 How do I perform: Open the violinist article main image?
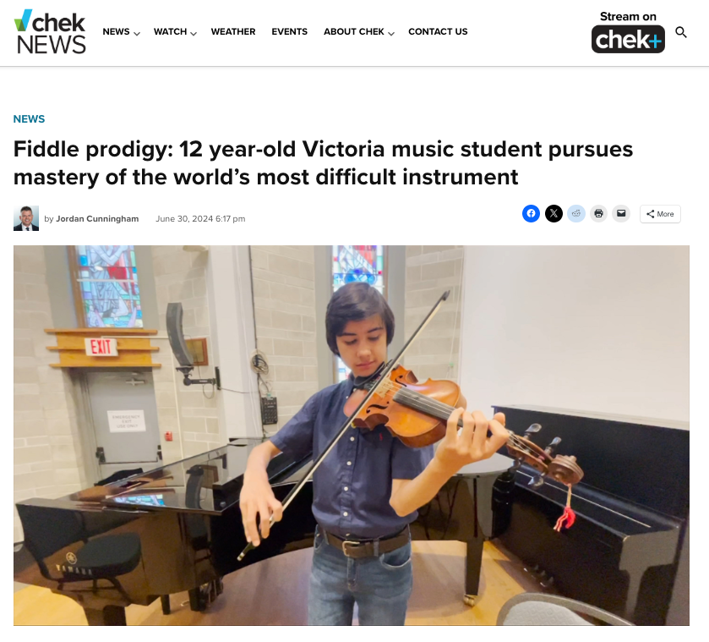click(352, 436)
